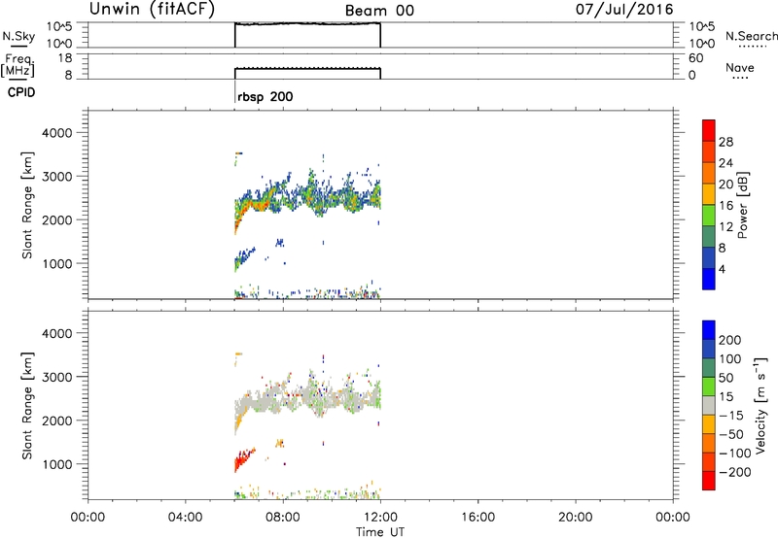
Task: Pick the red bottom segment of Velocity colorbar
Action: tap(709, 481)
